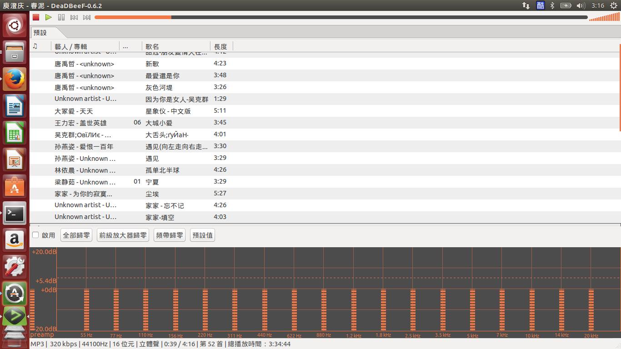Open the Software Updater launcher icon
The width and height of the screenshot is (621, 349).
point(15,294)
